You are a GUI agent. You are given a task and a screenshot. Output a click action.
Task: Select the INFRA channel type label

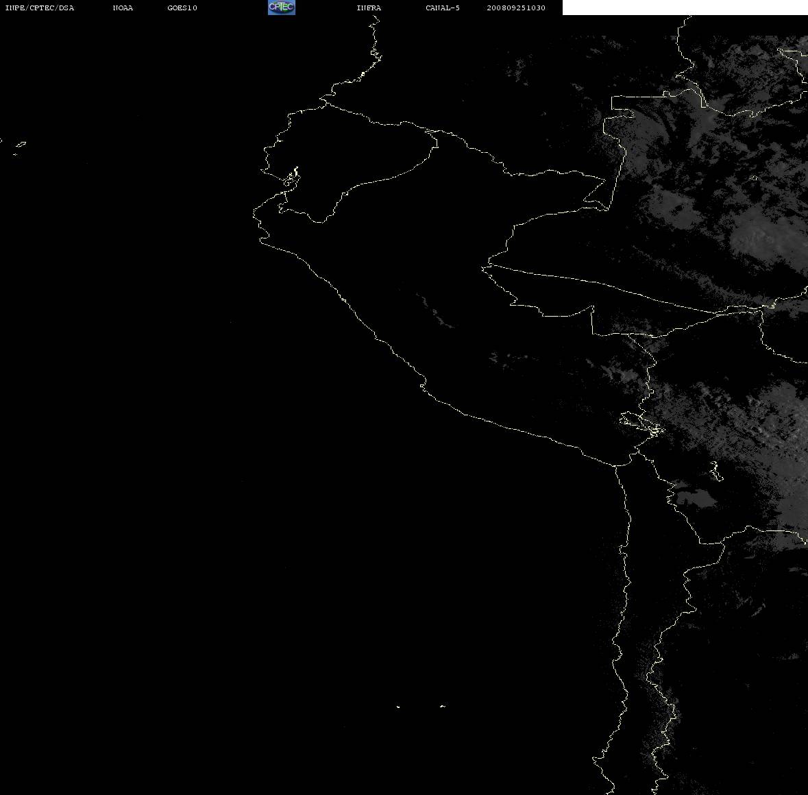tap(369, 8)
